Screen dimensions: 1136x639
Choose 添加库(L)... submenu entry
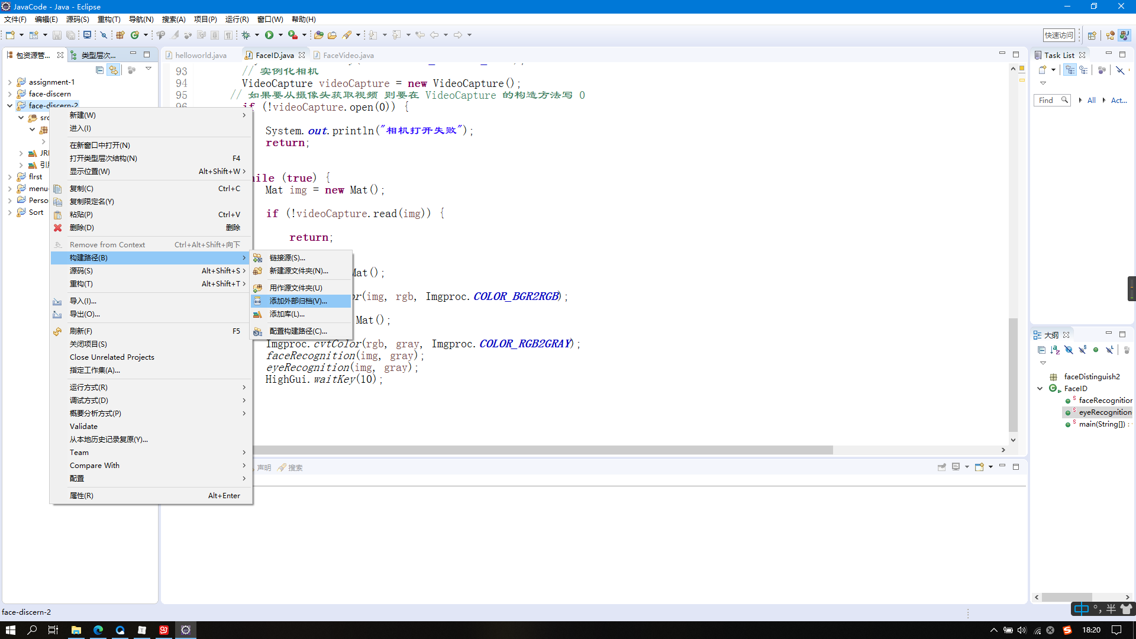[x=301, y=314]
